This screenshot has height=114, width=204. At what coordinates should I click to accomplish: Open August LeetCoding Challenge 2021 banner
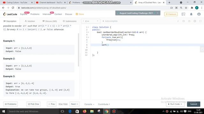pos(136,13)
